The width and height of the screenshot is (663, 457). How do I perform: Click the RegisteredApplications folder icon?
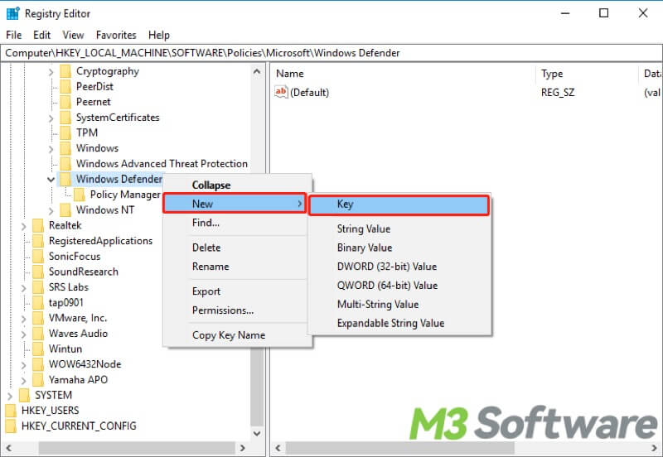[x=38, y=241]
